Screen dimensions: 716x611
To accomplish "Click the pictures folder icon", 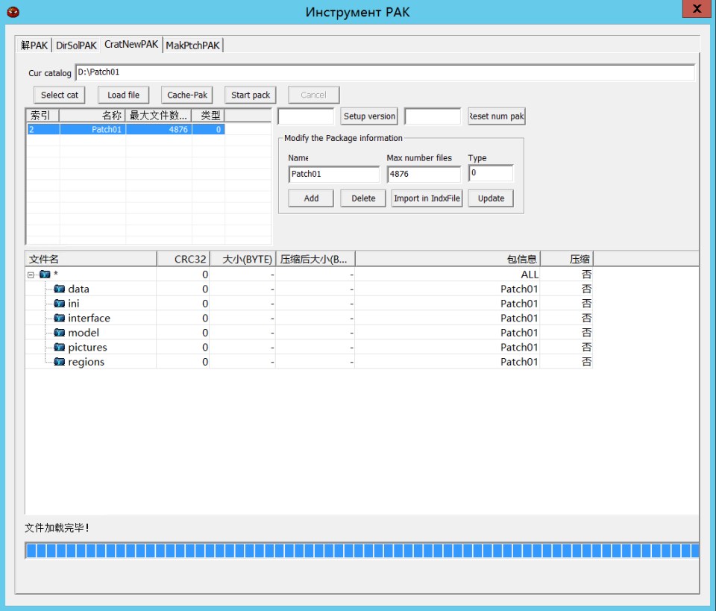I will click(60, 347).
